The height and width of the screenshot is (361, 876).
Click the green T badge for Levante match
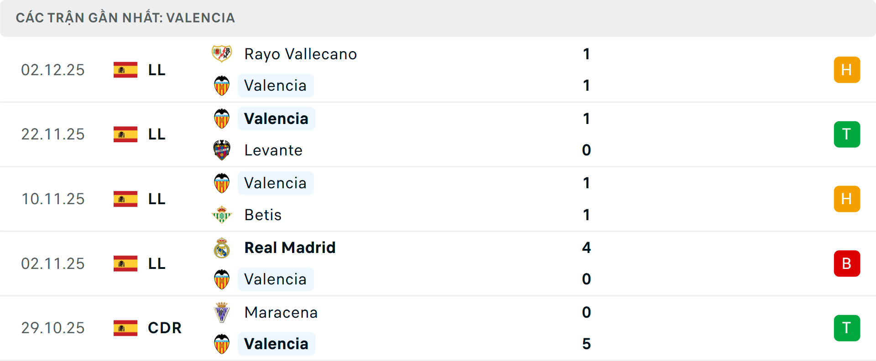click(847, 134)
